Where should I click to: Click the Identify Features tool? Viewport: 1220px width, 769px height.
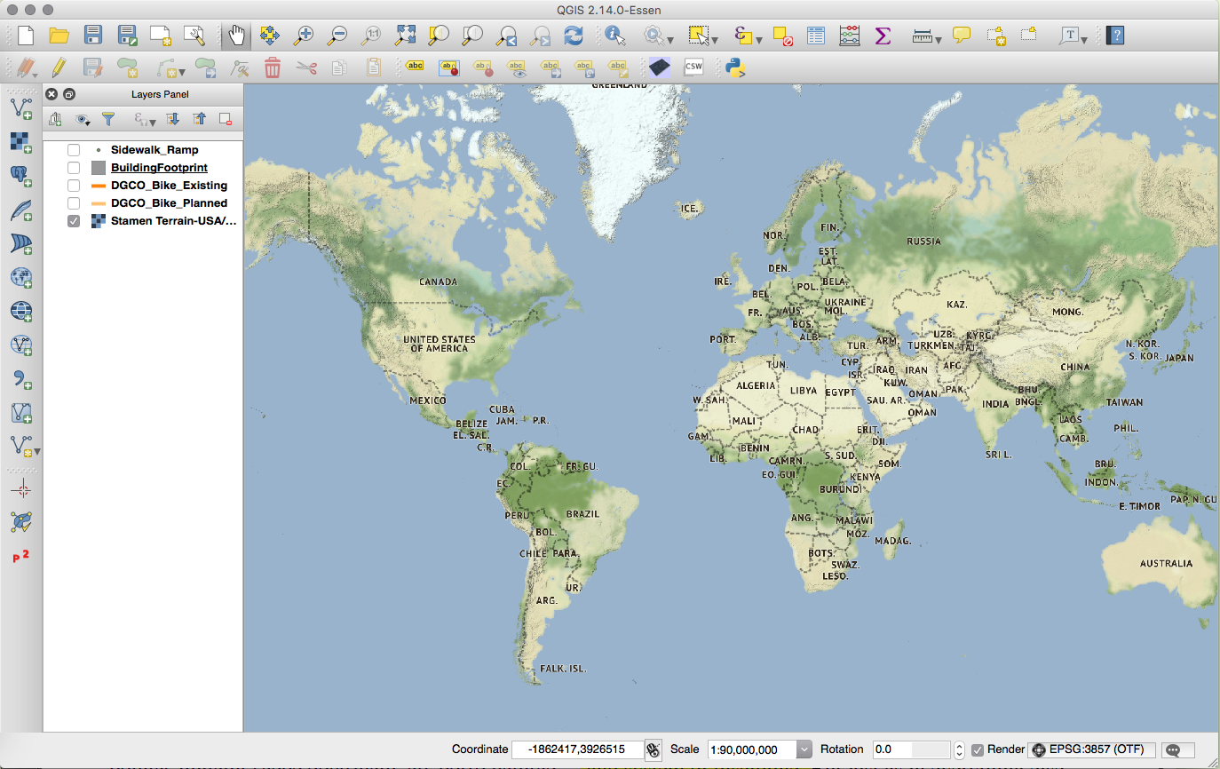[x=614, y=36]
